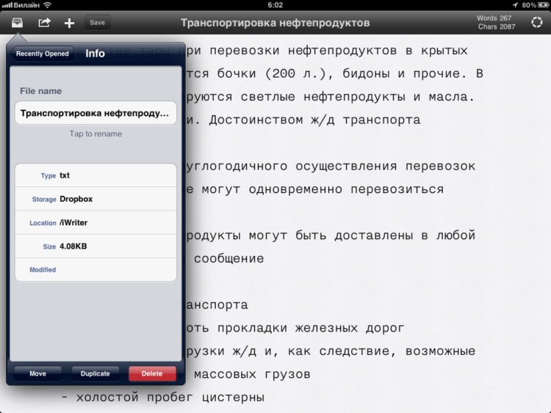Viewport: 551px width, 413px height.
Task: Tap the Info popover title
Action: (x=95, y=54)
